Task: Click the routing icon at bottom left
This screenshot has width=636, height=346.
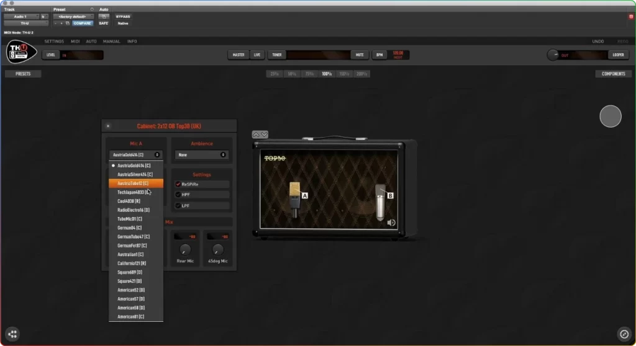Action: pos(12,334)
